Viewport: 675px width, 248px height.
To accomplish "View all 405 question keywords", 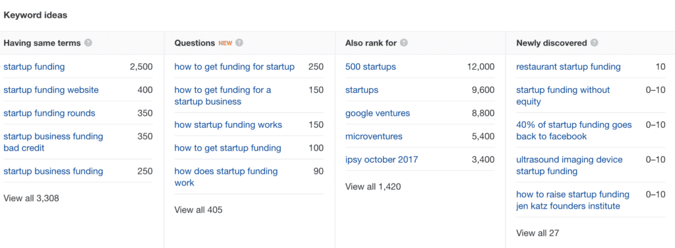I will click(x=198, y=210).
